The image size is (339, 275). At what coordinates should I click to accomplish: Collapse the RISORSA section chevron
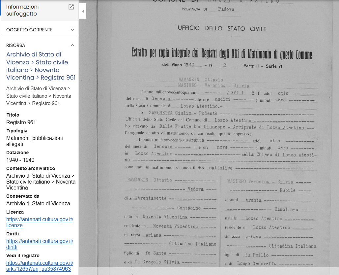click(72, 45)
